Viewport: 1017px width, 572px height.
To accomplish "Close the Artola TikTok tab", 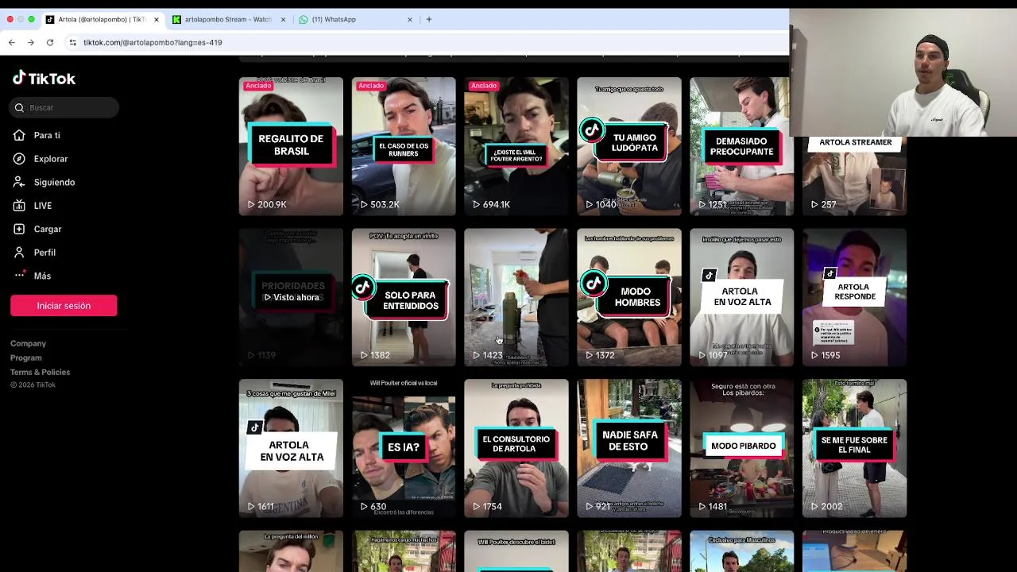I will tap(156, 19).
